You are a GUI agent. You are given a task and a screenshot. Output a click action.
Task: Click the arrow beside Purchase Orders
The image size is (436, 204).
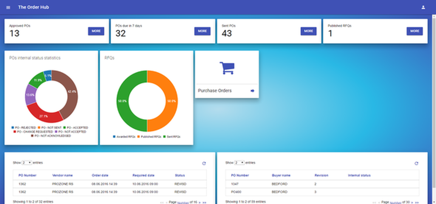pos(252,91)
